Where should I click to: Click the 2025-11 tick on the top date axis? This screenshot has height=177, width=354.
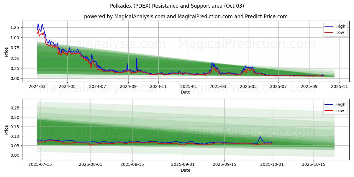[340, 86]
